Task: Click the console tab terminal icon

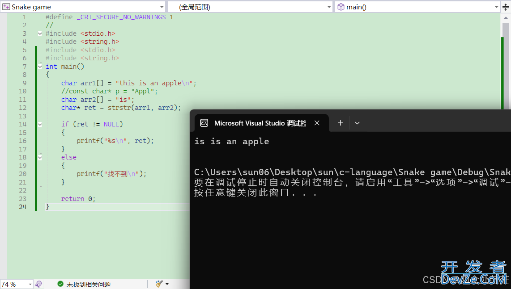Action: (x=204, y=123)
